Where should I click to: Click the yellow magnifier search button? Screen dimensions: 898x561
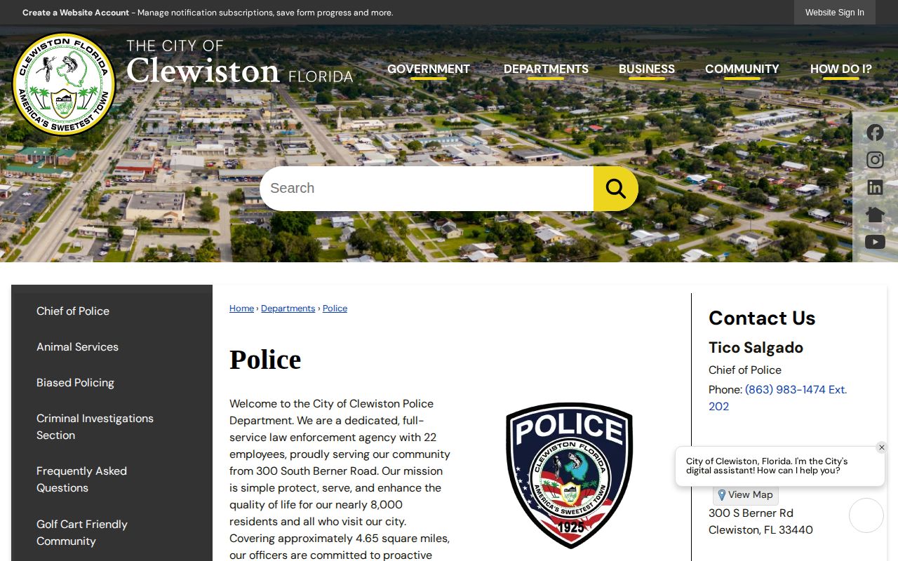[616, 188]
